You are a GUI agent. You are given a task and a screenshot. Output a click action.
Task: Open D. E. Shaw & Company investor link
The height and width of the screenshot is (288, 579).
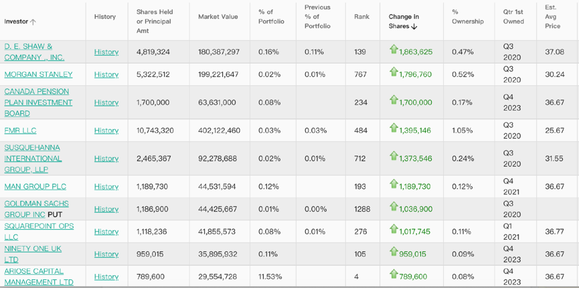coord(34,52)
